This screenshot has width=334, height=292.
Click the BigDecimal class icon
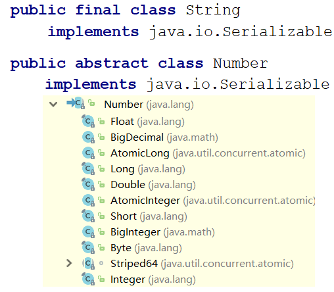[88, 137]
